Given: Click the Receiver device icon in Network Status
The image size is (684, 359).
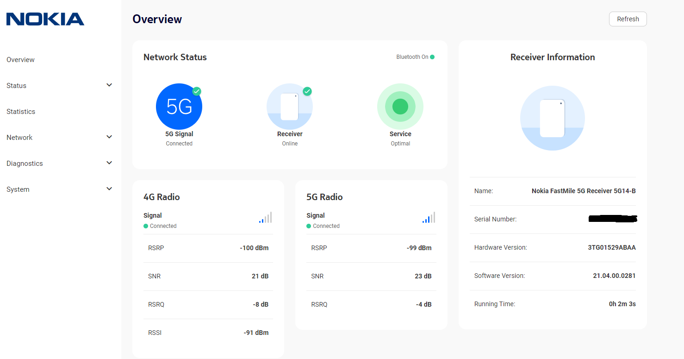Looking at the screenshot, I should tap(290, 107).
